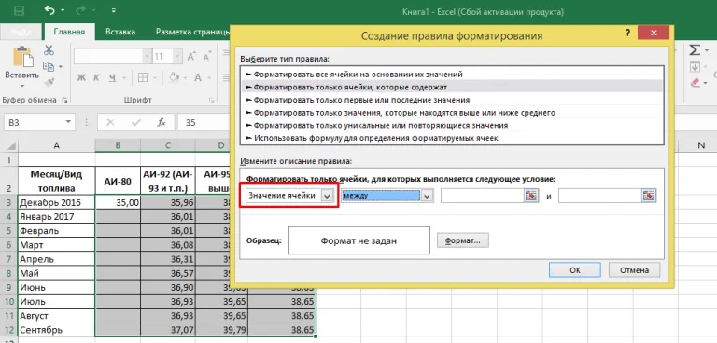The image size is (717, 343).
Task: Click the OK button in dialog
Action: point(575,270)
